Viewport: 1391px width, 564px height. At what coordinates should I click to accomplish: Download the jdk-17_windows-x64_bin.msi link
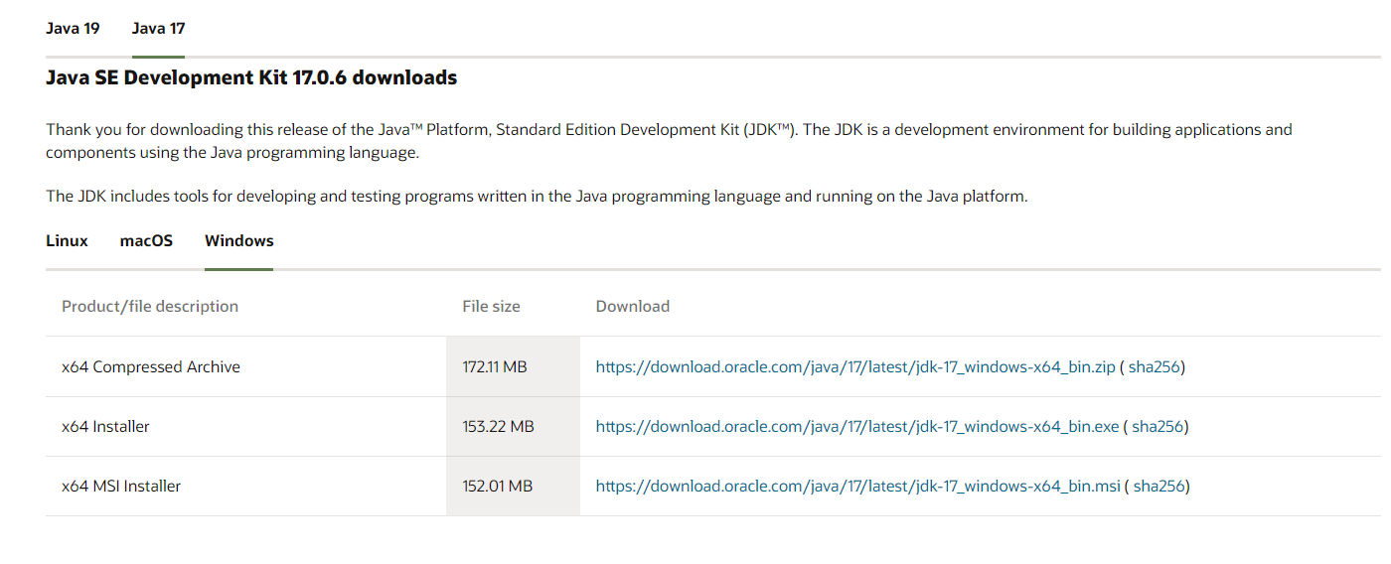coord(858,486)
